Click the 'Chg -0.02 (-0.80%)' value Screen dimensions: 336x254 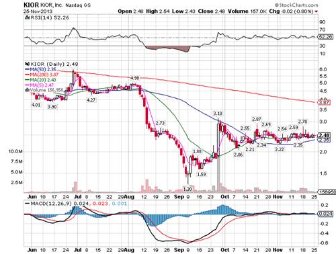tap(291, 11)
